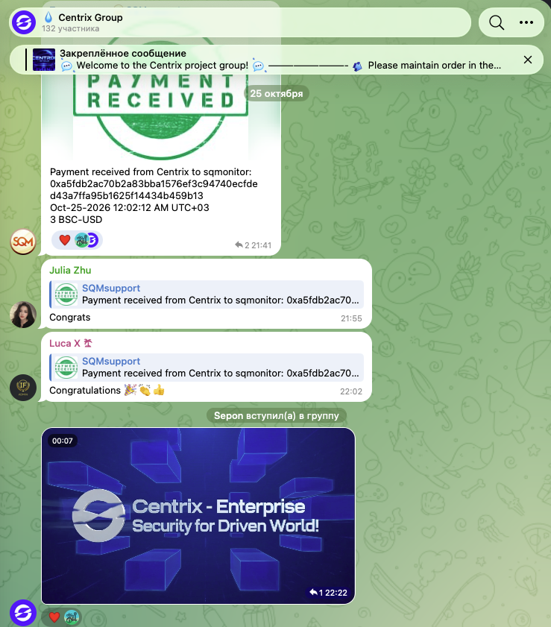Open search in Centrix Group chat
The height and width of the screenshot is (627, 551).
[497, 22]
